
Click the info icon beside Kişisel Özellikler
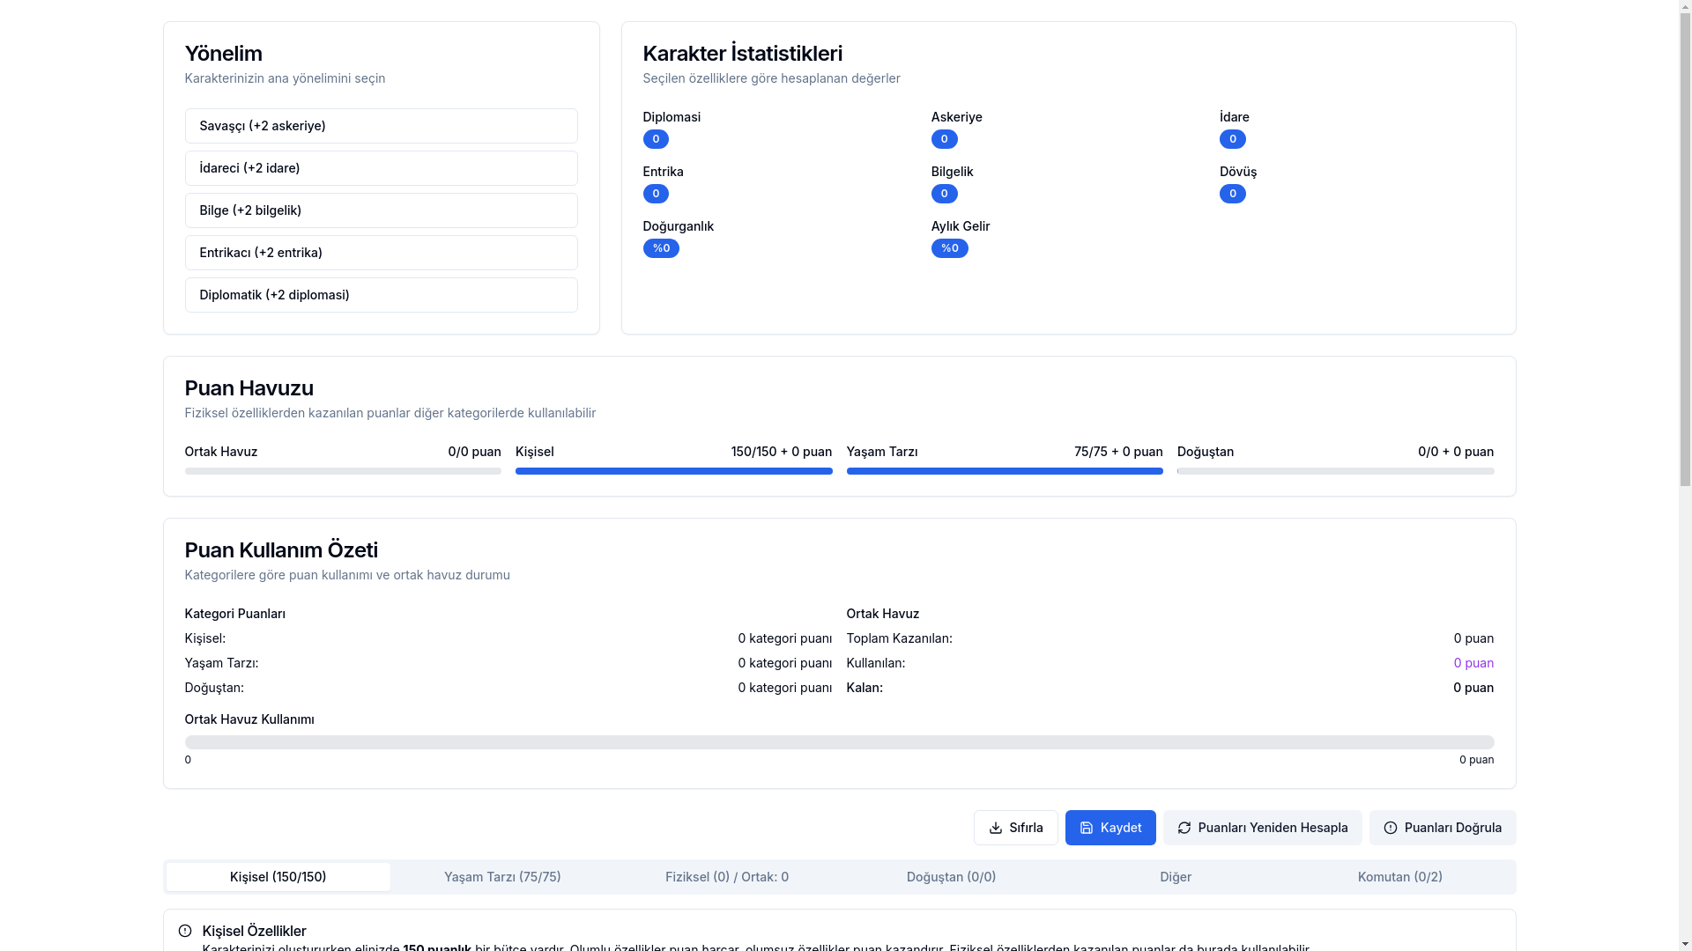(x=184, y=931)
